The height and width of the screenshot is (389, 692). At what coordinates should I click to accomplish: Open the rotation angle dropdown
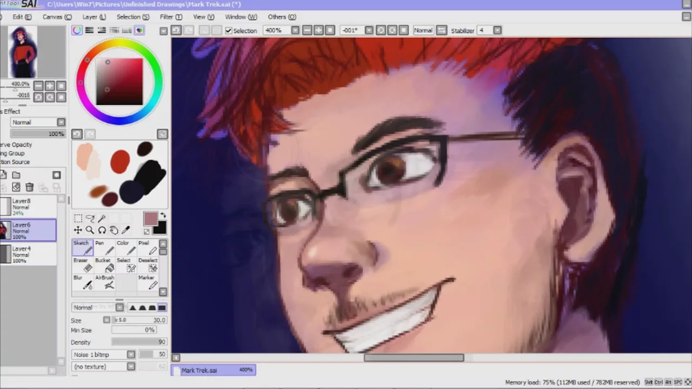[x=369, y=30]
